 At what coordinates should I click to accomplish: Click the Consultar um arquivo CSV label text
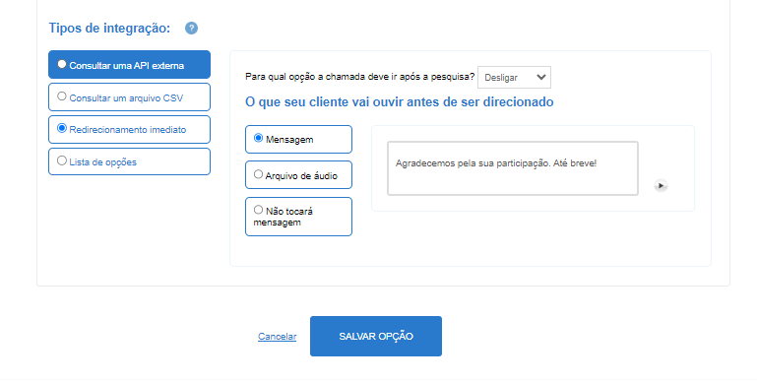tap(126, 98)
